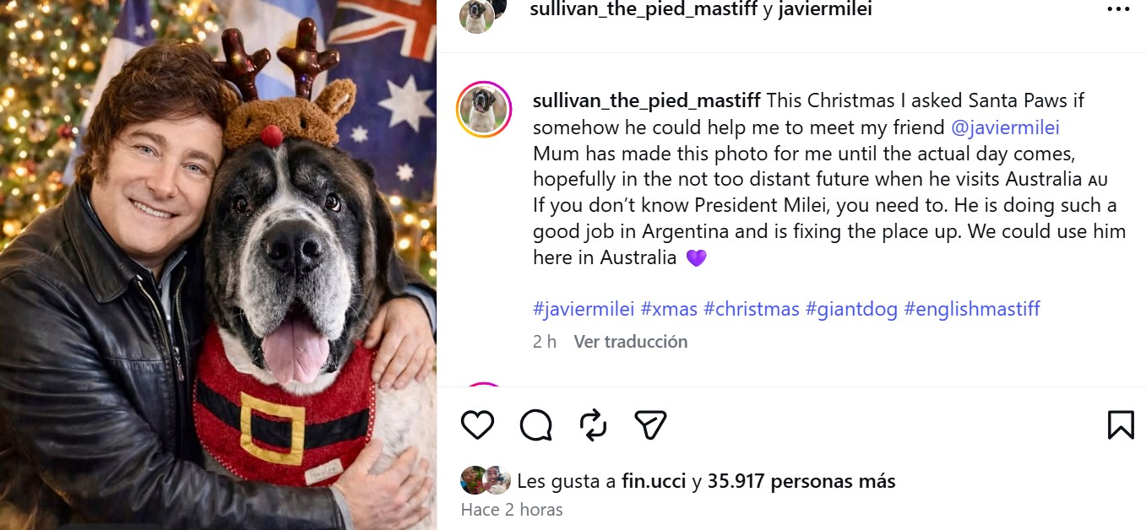View the 35.917 personas más likes list
The width and height of the screenshot is (1146, 530).
point(801,482)
